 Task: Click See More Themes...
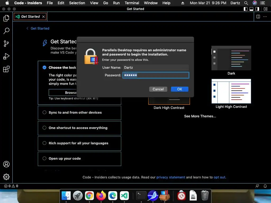pos(200,116)
